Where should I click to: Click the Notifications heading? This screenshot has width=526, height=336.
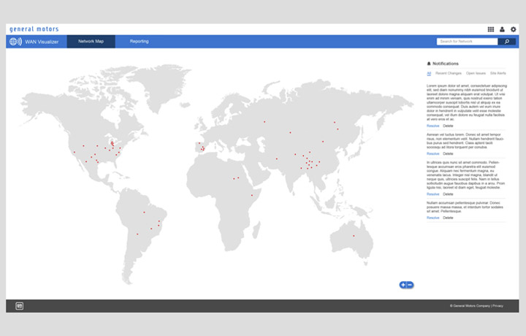(445, 64)
